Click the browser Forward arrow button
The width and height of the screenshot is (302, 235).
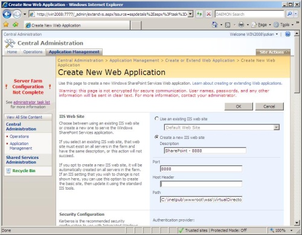(17, 14)
